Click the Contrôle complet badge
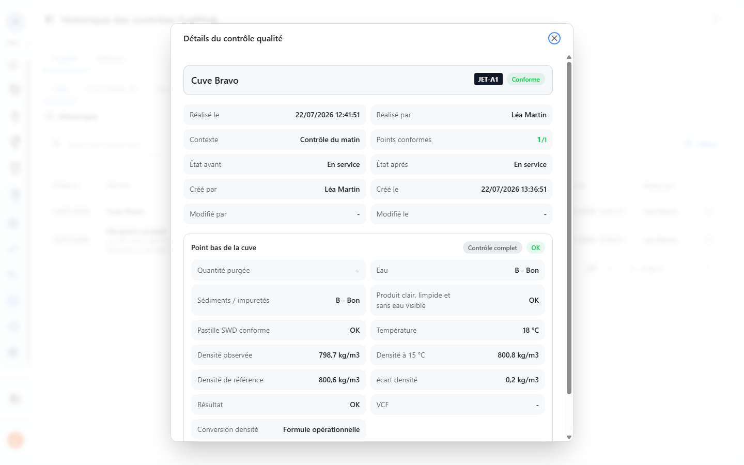744x465 pixels. click(x=492, y=248)
